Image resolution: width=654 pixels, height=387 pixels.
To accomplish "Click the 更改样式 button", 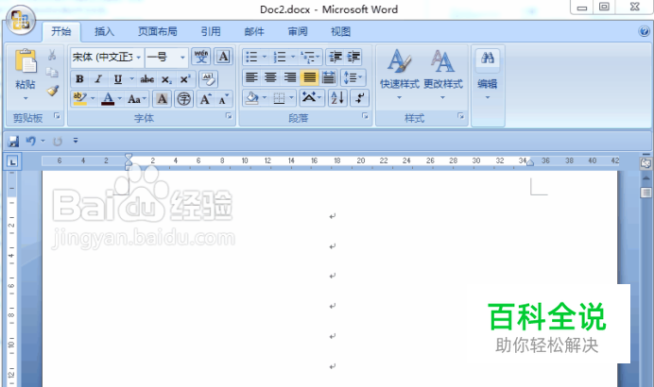I will 443,75.
